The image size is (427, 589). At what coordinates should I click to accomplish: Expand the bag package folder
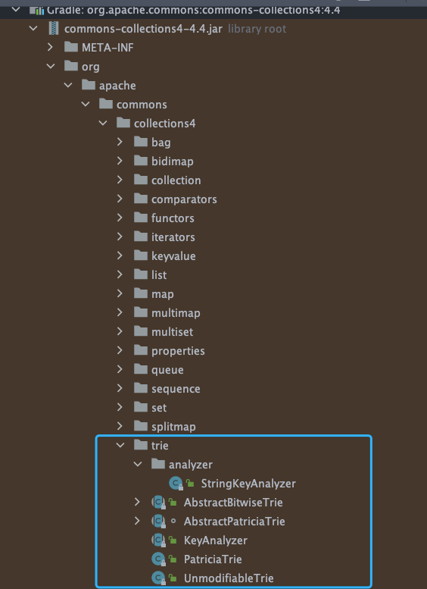point(120,142)
